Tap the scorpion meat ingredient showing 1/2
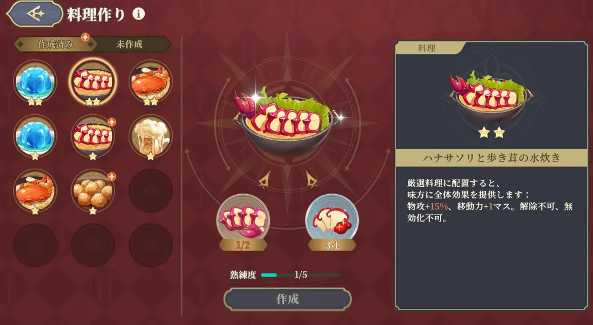593x325 pixels. click(x=243, y=222)
